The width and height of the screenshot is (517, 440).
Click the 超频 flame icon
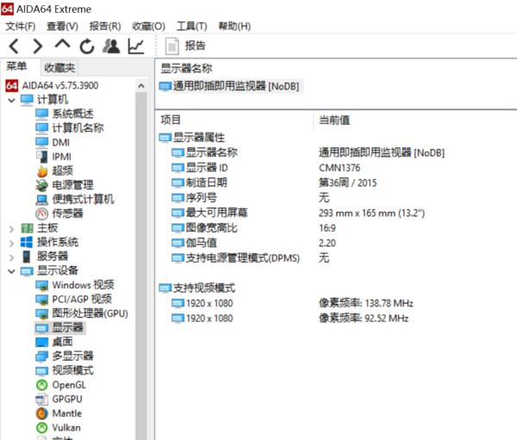[x=42, y=170]
